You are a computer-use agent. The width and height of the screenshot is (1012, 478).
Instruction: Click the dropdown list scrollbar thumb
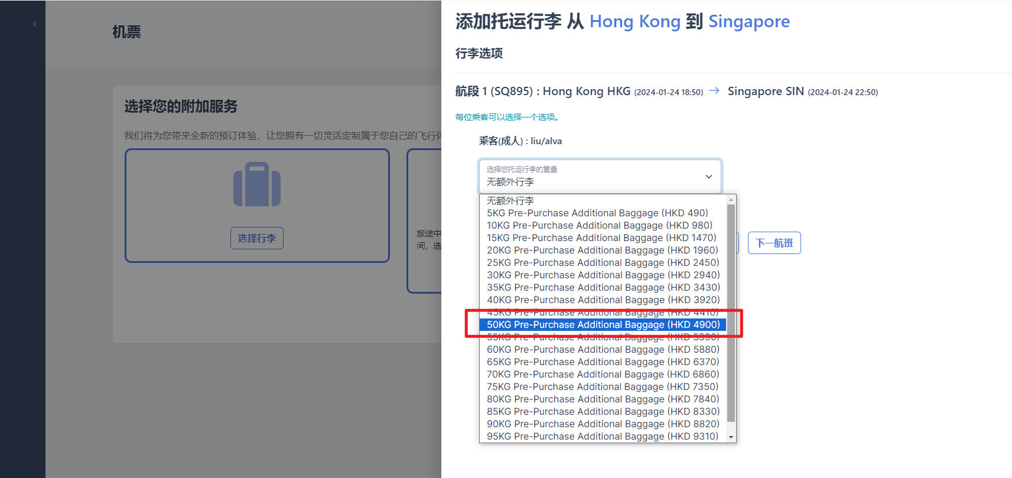point(731,313)
